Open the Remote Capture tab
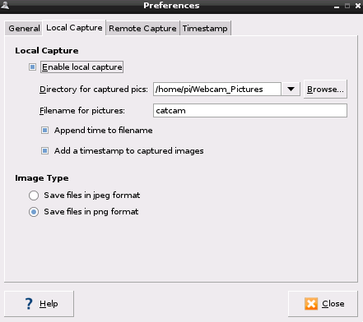This screenshot has height=322, width=363. click(142, 28)
